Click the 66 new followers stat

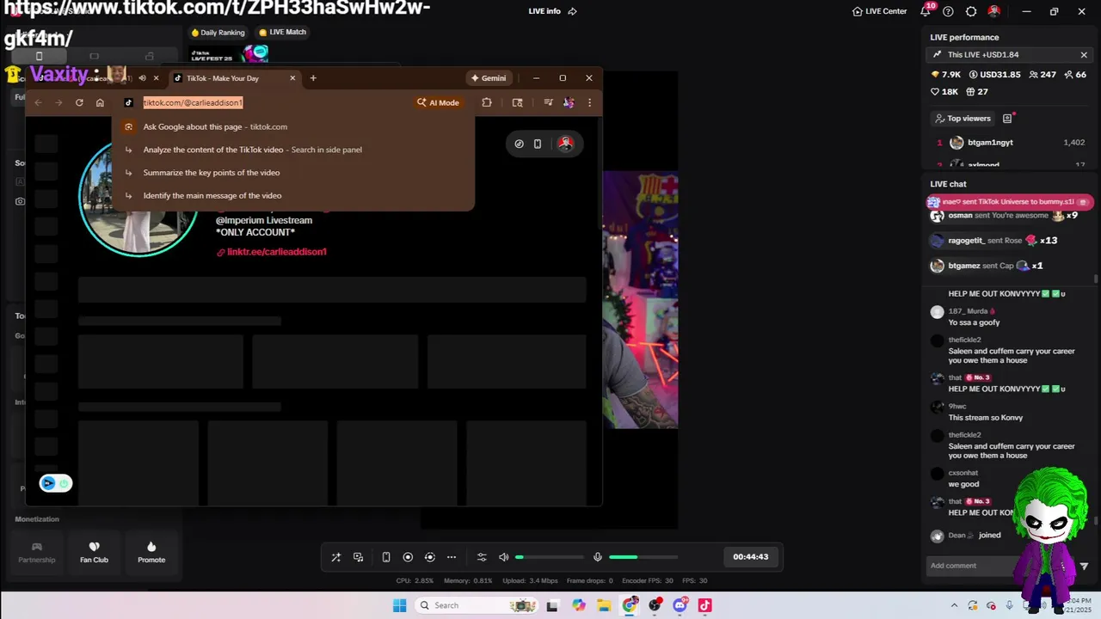click(x=1075, y=75)
